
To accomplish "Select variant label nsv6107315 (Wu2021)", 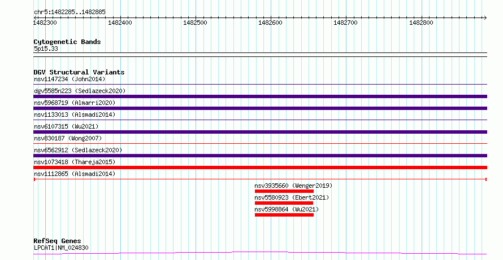I will pyautogui.click(x=66, y=126).
